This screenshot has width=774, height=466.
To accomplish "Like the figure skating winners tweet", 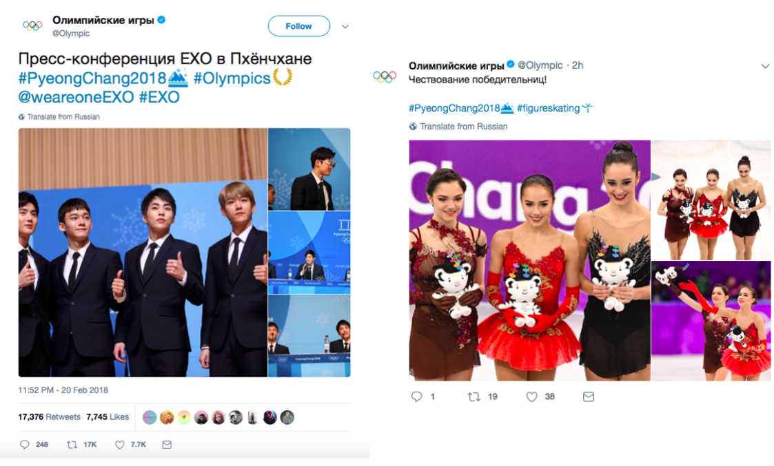I will (x=531, y=396).
